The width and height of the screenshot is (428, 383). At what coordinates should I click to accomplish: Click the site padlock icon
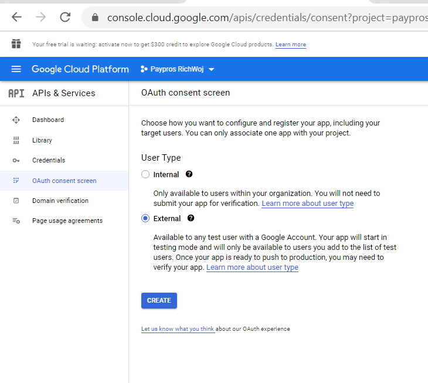[x=95, y=18]
